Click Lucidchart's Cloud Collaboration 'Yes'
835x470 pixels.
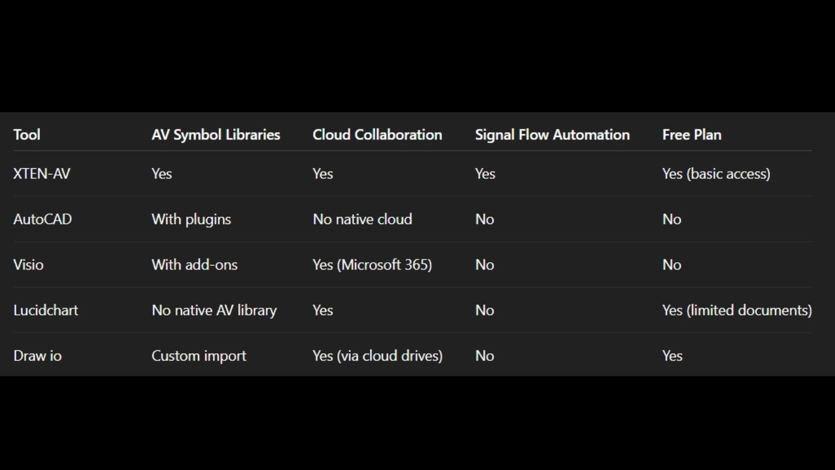323,310
